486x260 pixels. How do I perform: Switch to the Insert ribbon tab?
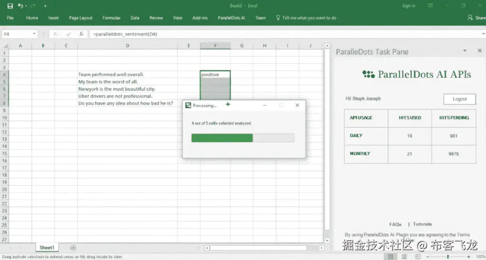click(x=53, y=18)
